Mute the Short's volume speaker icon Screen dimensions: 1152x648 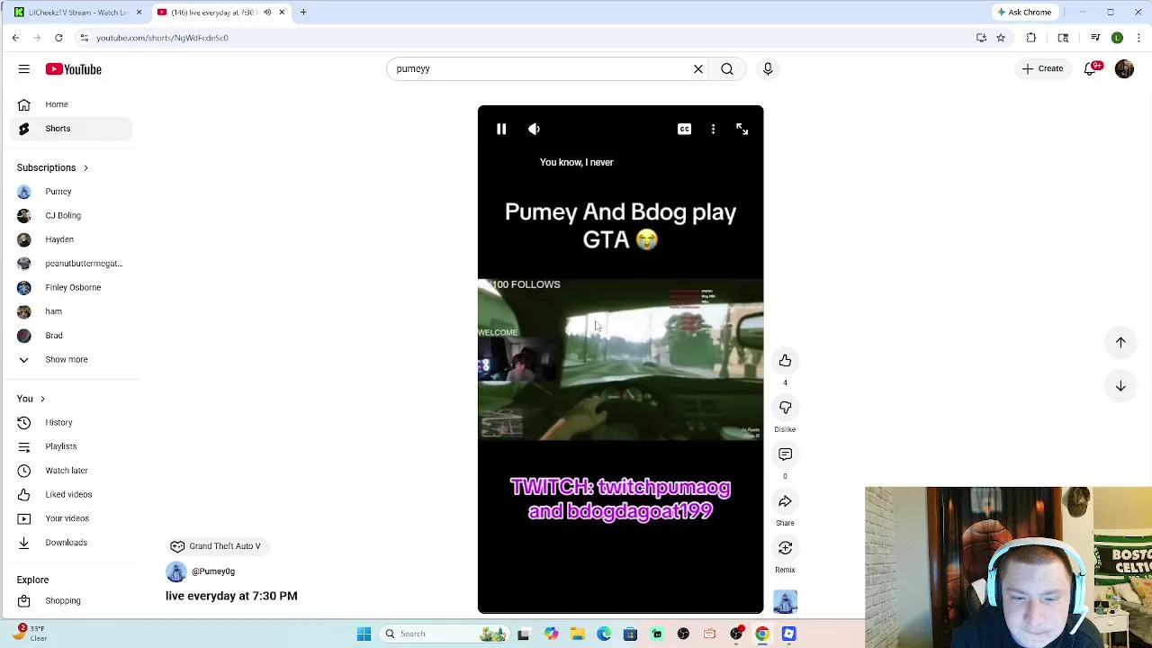534,129
